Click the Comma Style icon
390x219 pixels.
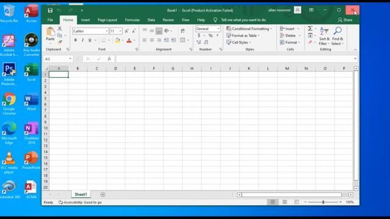pyautogui.click(x=218, y=35)
